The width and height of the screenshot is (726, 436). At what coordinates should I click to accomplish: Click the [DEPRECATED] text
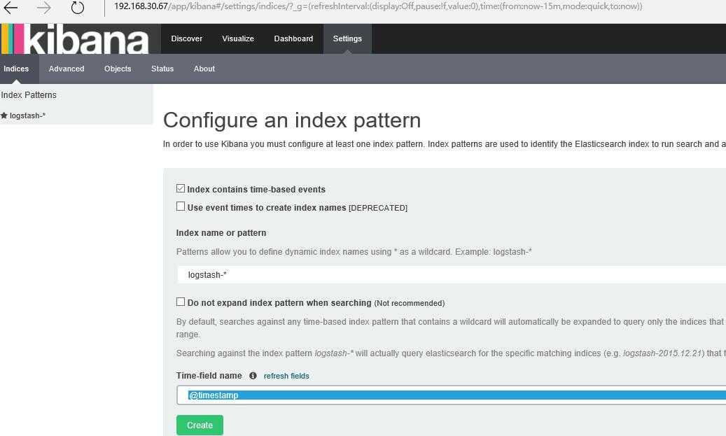coord(378,208)
